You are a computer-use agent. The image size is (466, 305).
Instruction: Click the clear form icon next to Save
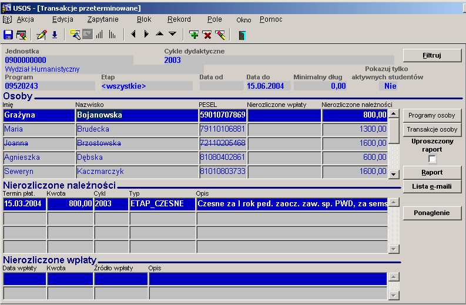(21, 35)
